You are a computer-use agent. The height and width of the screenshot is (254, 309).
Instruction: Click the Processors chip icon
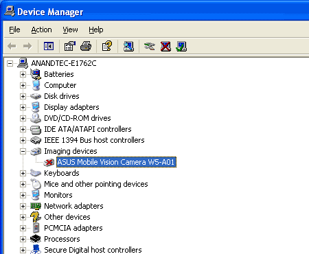click(x=36, y=239)
